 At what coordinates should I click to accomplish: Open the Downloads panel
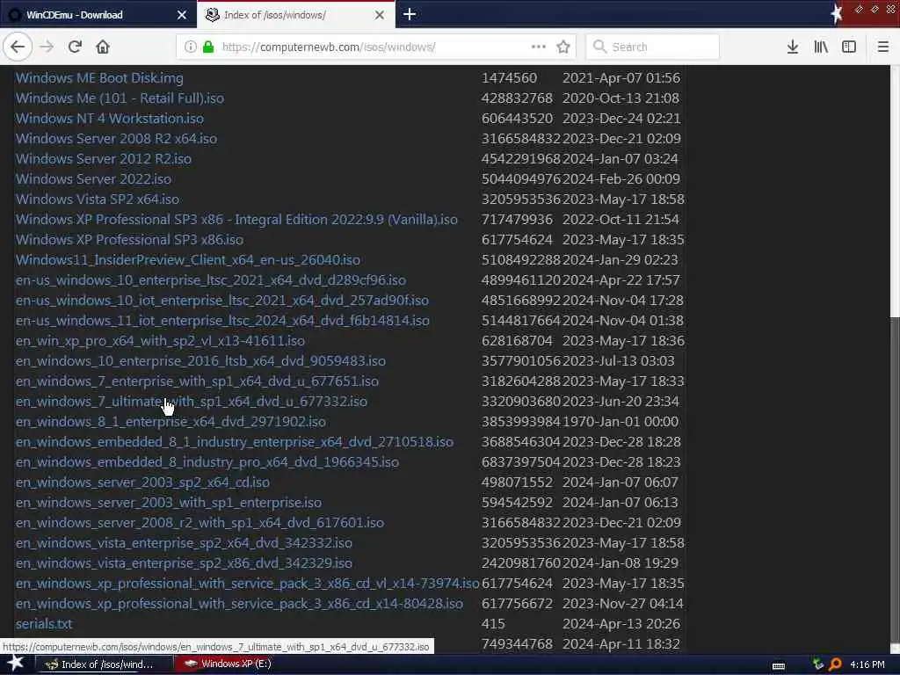pos(792,47)
